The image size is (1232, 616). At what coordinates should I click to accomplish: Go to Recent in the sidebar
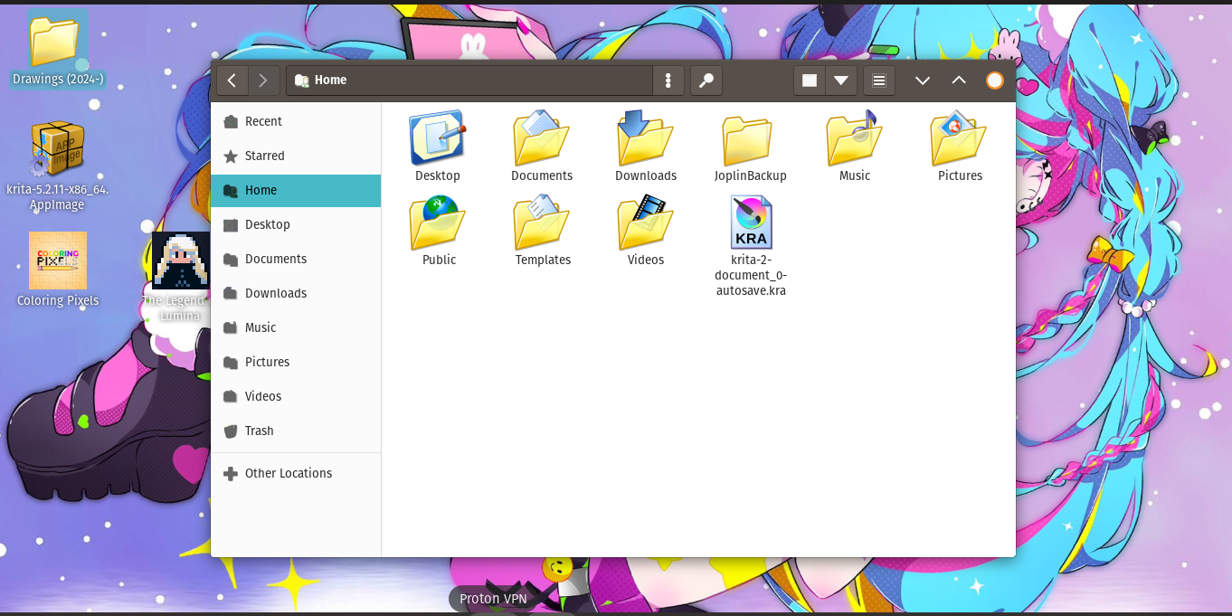click(x=263, y=121)
